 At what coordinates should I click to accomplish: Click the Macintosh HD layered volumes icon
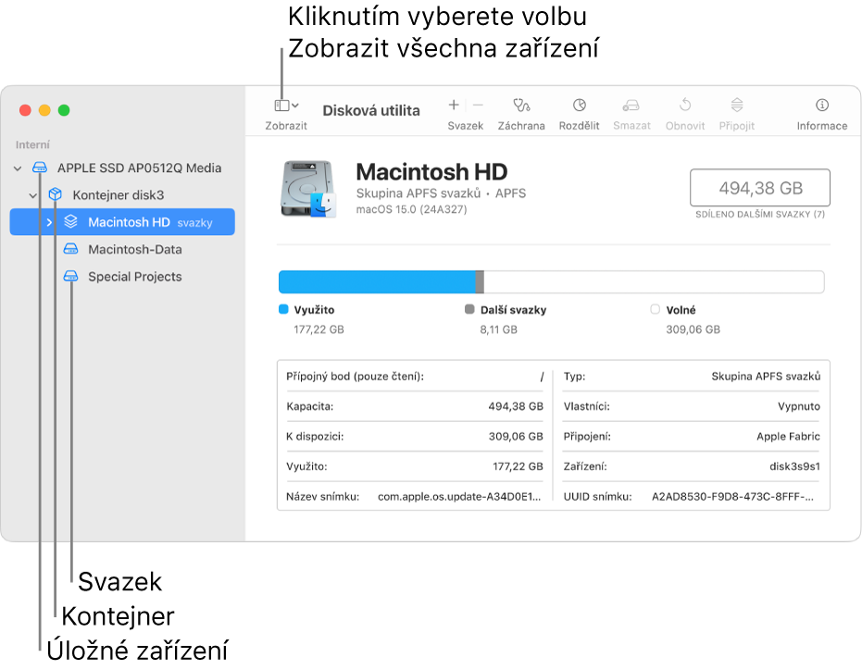71,221
